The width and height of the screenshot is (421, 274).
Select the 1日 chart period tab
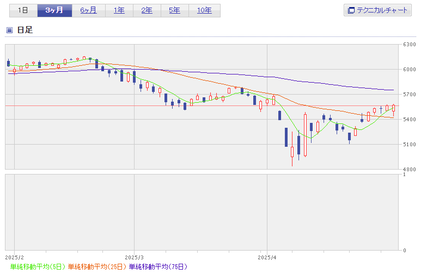click(23, 10)
